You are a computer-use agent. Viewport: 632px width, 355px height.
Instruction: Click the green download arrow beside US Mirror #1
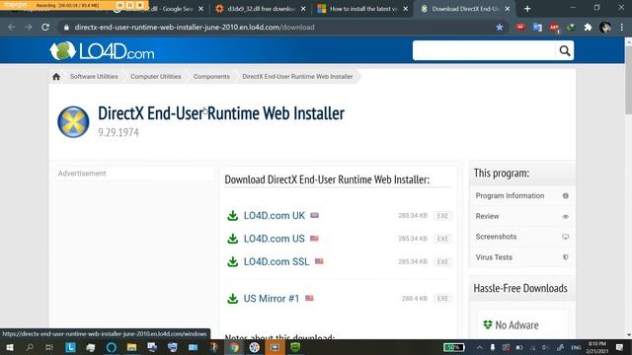[233, 299]
